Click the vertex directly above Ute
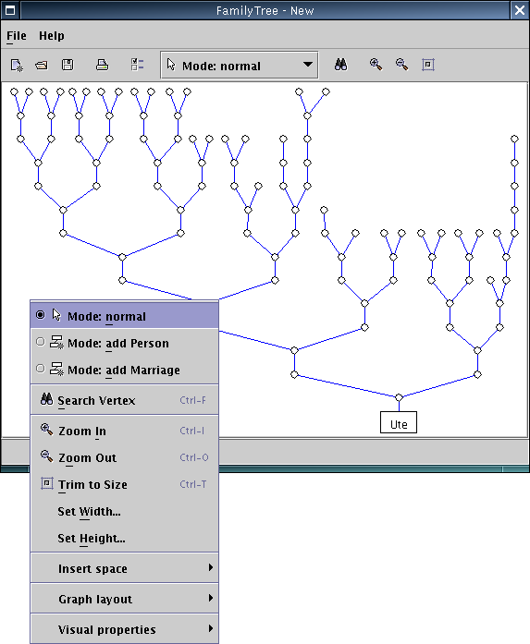The width and height of the screenshot is (530, 644). point(399,397)
